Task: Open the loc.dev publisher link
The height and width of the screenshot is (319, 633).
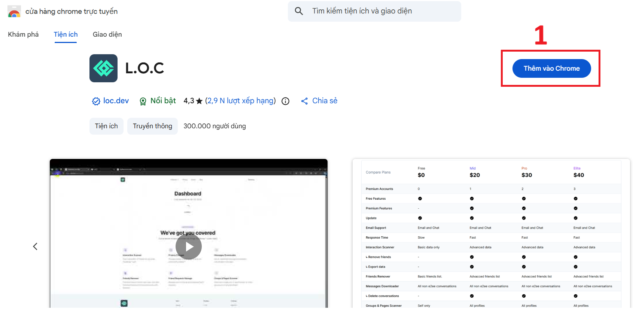Action: pyautogui.click(x=116, y=101)
